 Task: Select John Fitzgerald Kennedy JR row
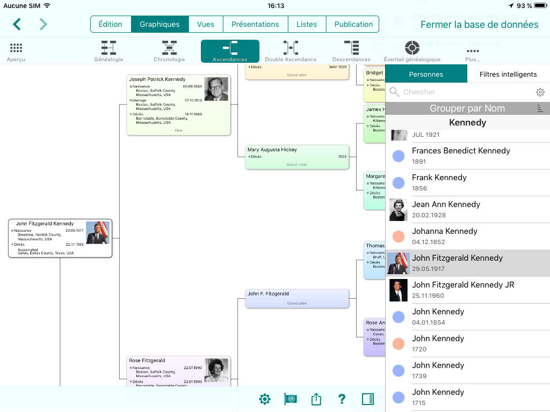click(x=468, y=290)
